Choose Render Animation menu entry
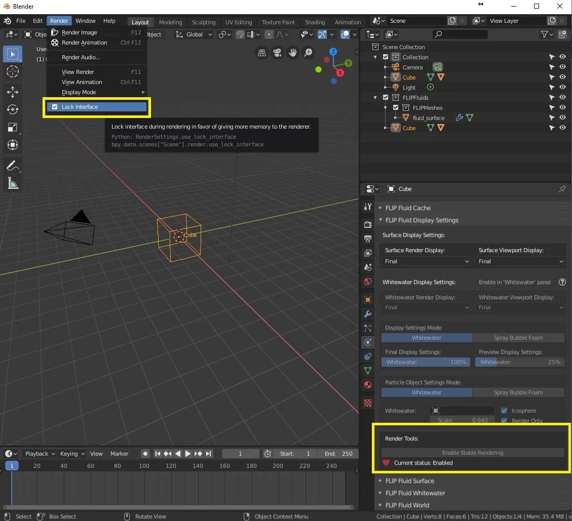 pyautogui.click(x=97, y=43)
